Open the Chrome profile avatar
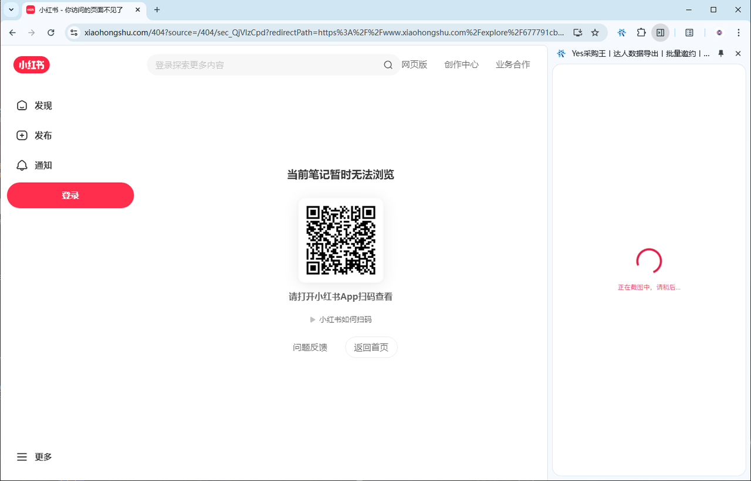This screenshot has width=751, height=481. pyautogui.click(x=719, y=33)
